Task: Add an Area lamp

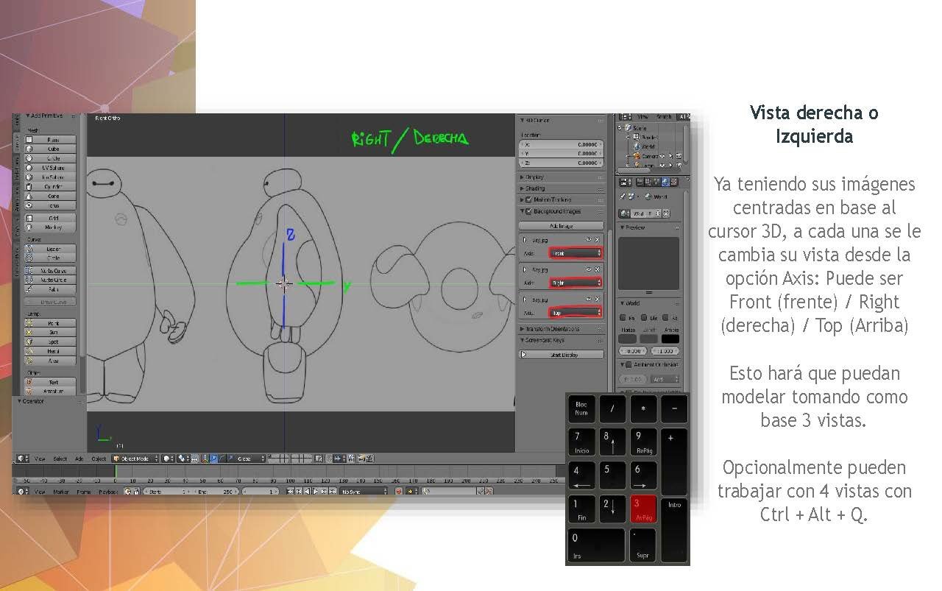Action: coord(50,361)
